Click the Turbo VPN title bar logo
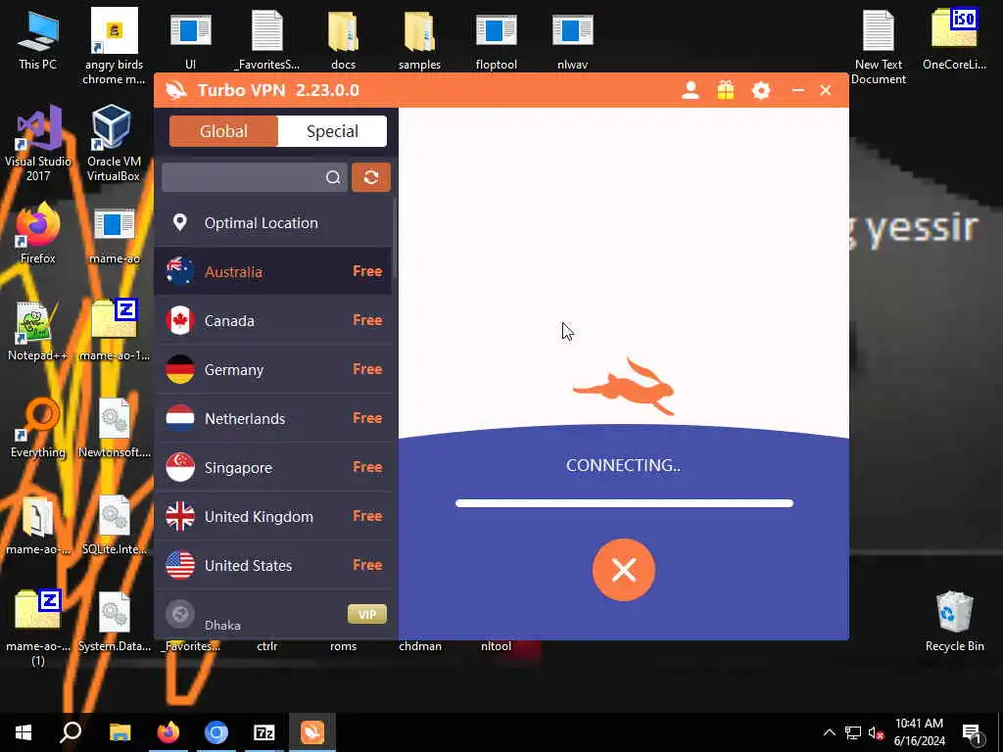 pyautogui.click(x=176, y=90)
